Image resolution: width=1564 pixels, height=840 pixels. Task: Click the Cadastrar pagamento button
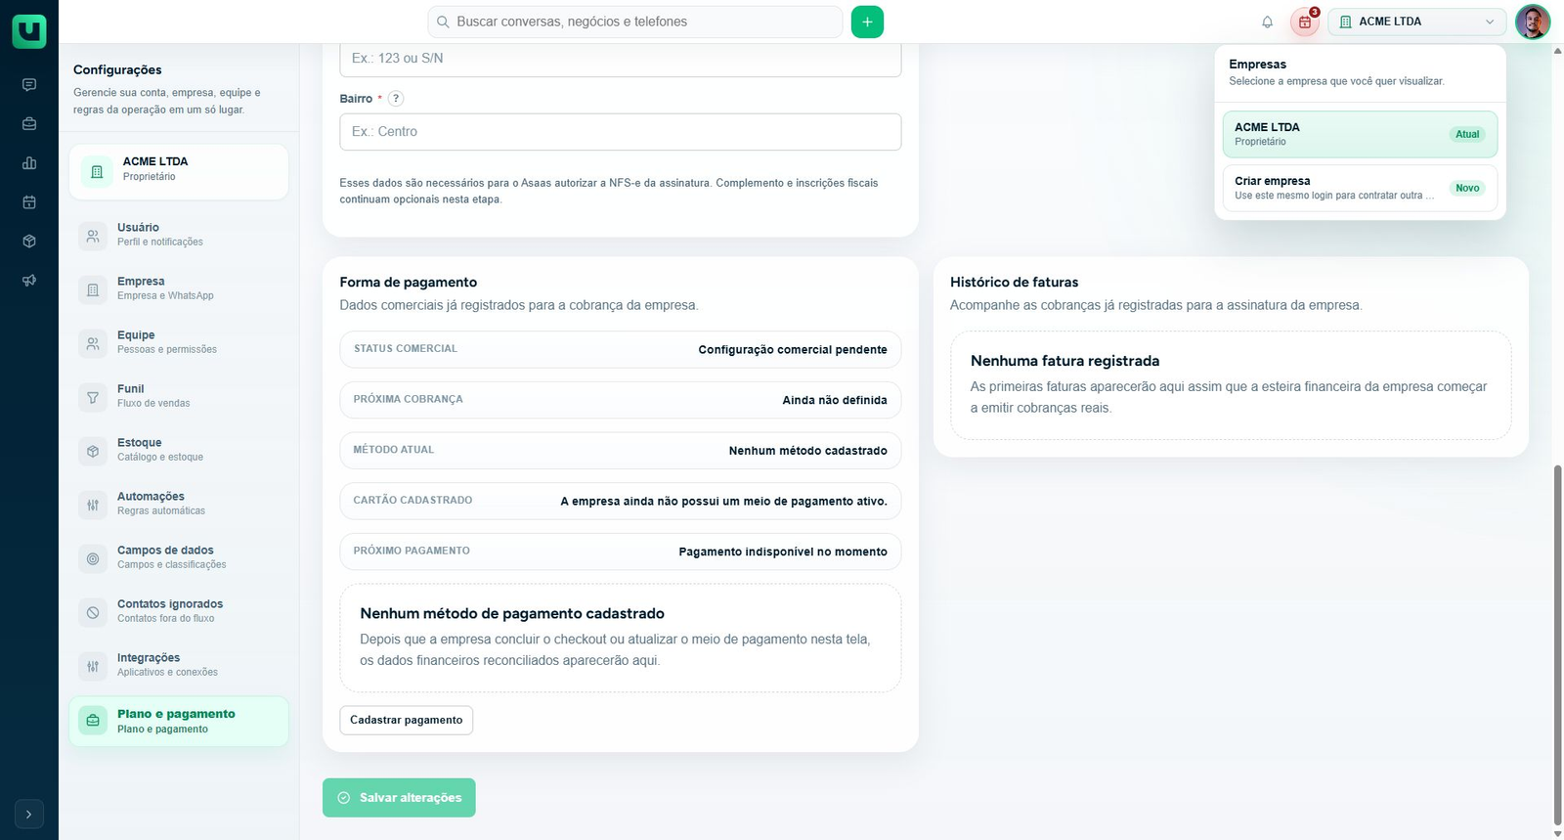pyautogui.click(x=407, y=720)
